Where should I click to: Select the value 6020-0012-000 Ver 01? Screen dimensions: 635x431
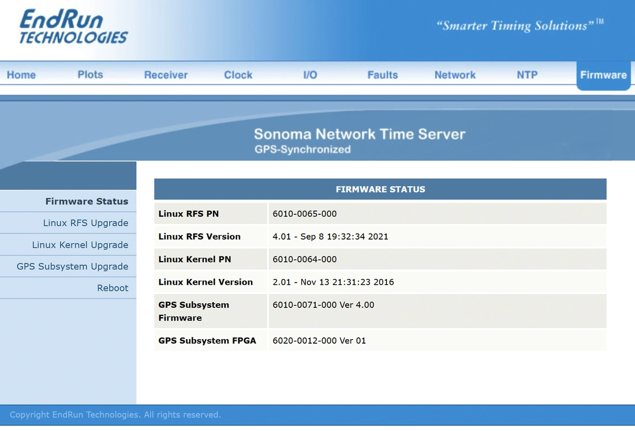point(319,341)
